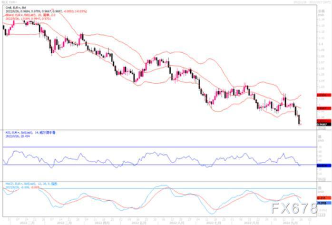332x225 pixels.
Task: Select the red BBand indicator label
Action: click(x=30, y=15)
